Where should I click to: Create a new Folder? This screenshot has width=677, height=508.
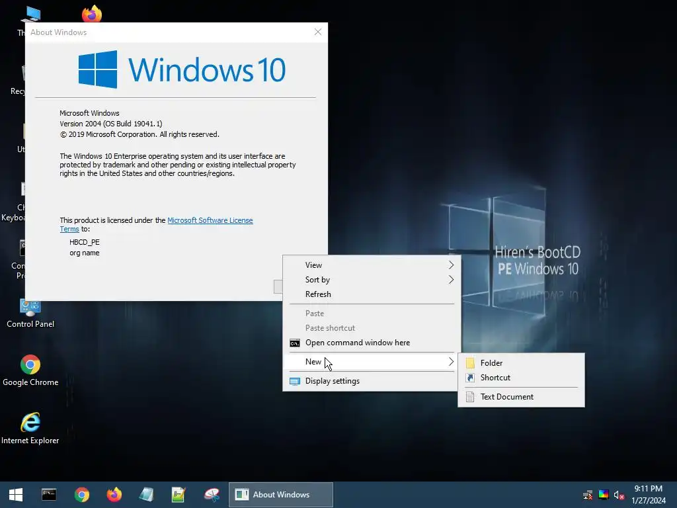pos(521,363)
